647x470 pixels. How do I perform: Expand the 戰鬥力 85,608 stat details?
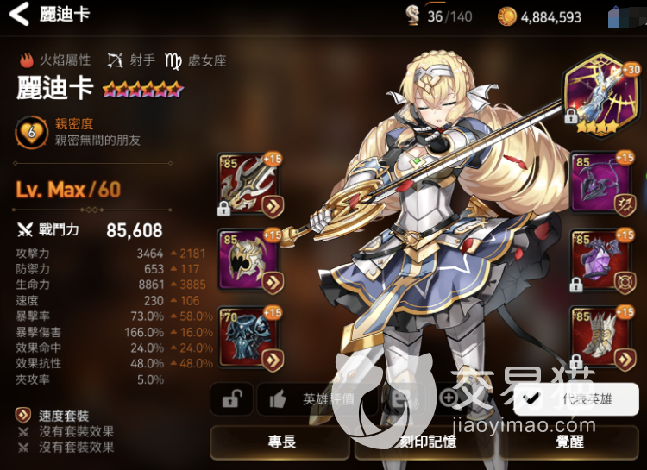pyautogui.click(x=89, y=230)
